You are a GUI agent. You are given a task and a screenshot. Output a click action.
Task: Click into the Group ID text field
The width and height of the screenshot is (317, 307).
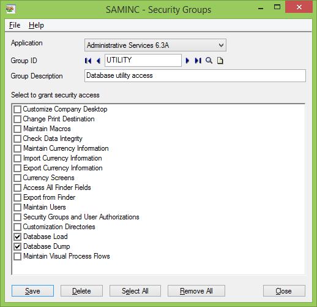(x=143, y=60)
